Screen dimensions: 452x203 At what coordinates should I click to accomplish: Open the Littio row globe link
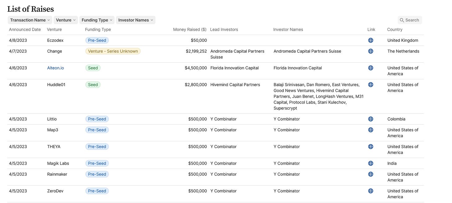371,119
